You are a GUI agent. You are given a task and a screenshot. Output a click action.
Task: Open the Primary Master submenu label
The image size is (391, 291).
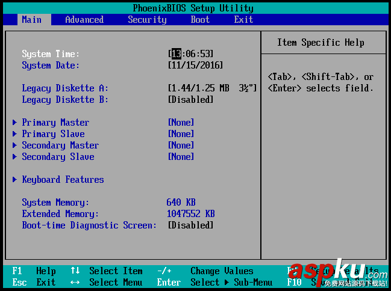tap(55, 123)
